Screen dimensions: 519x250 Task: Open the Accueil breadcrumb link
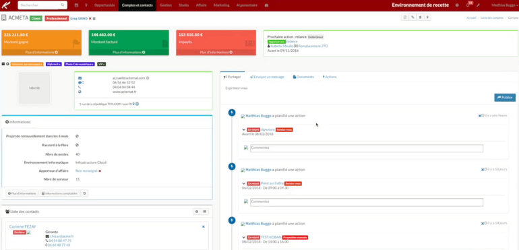coord(471,18)
